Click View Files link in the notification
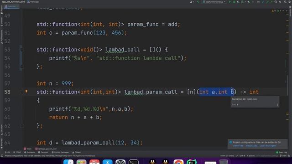292x164 pixels. click(x=238, y=146)
